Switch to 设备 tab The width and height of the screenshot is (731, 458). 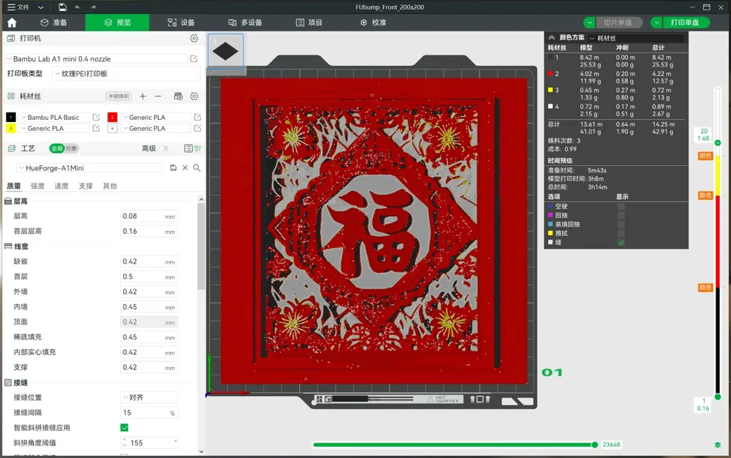(181, 23)
